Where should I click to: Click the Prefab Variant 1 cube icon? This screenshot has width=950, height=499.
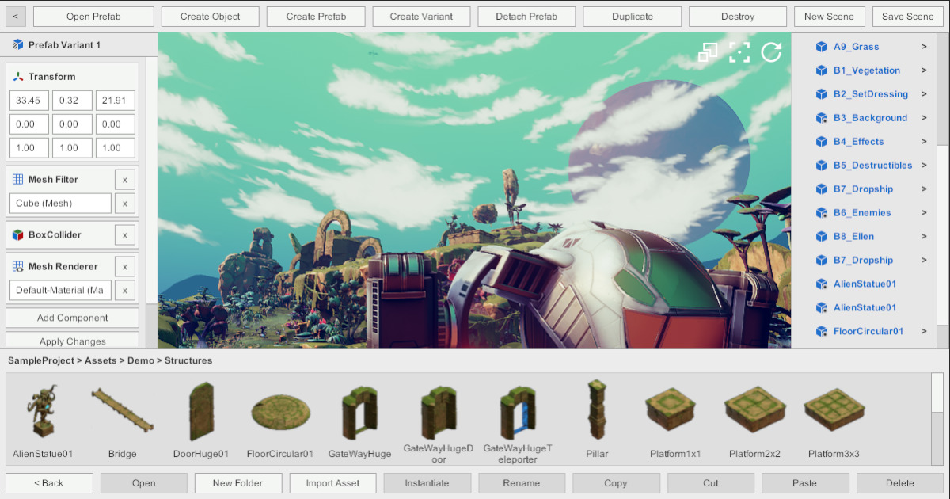(x=17, y=45)
